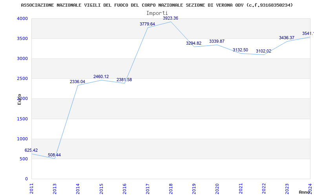Click the 2017 x-axis year label
This screenshot has width=314, height=196.
click(148, 189)
